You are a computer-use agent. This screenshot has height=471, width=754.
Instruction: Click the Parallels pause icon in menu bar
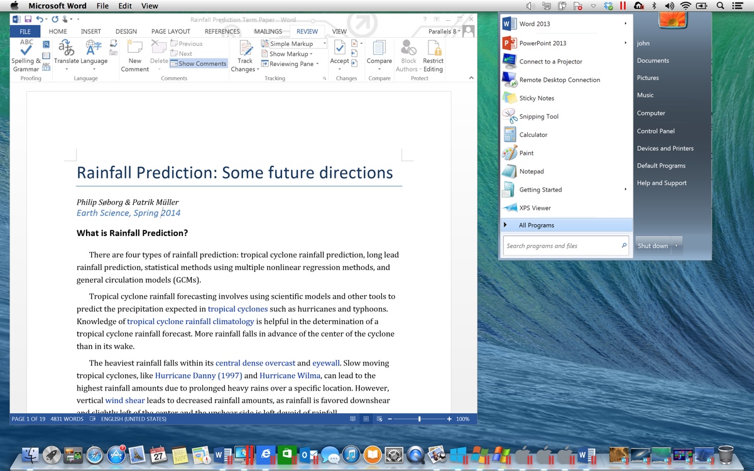[x=623, y=6]
